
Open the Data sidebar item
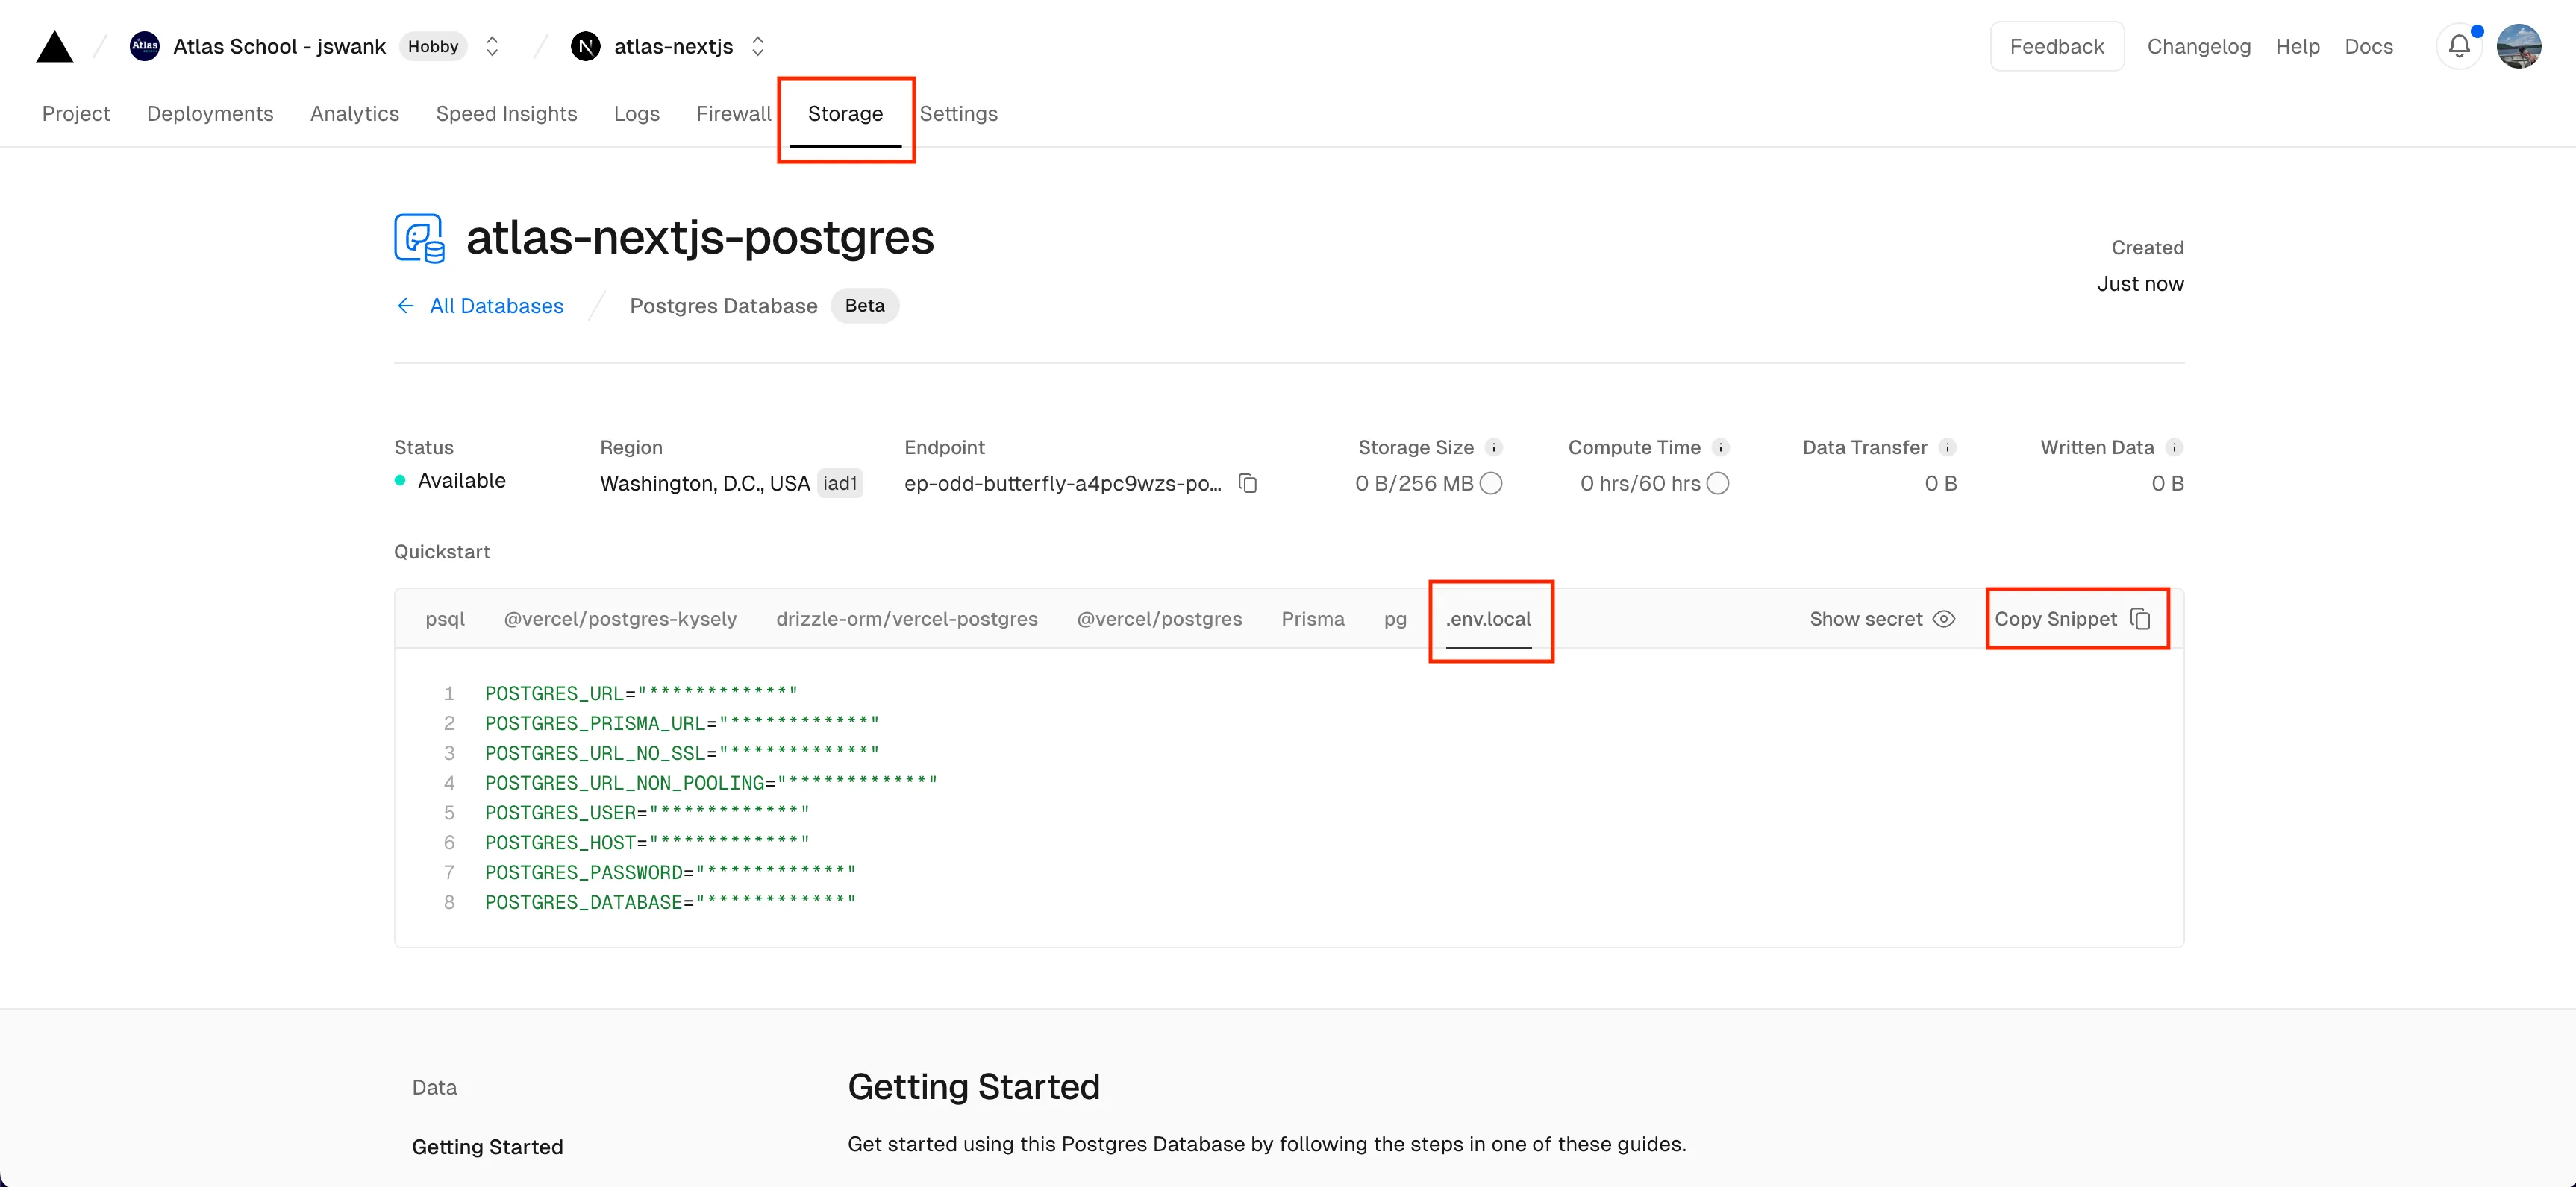coord(434,1087)
